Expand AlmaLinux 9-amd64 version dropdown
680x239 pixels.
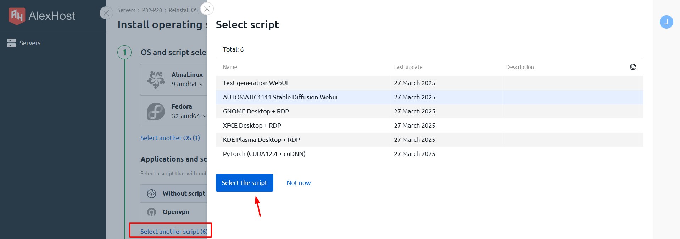(x=188, y=84)
